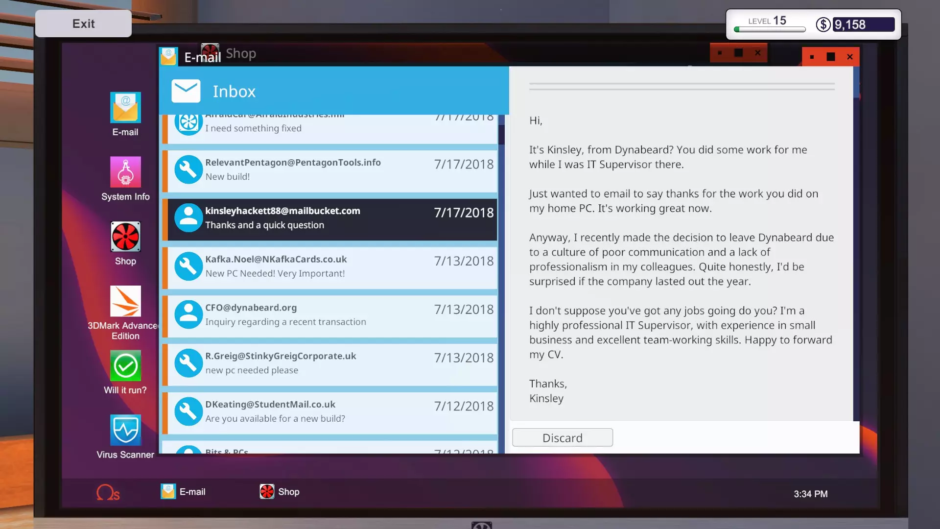Open the Will it run? app
The image size is (940, 529).
pos(125,366)
